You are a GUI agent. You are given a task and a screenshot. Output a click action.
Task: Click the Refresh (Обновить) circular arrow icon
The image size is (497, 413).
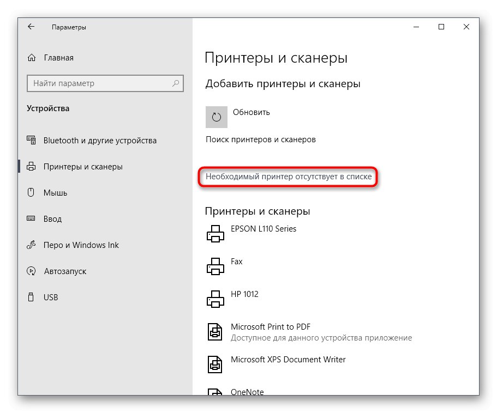click(x=217, y=117)
